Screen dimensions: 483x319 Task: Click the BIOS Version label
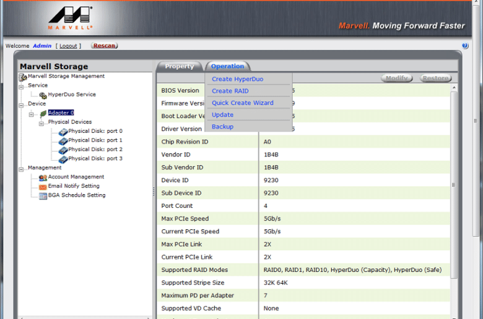[180, 91]
